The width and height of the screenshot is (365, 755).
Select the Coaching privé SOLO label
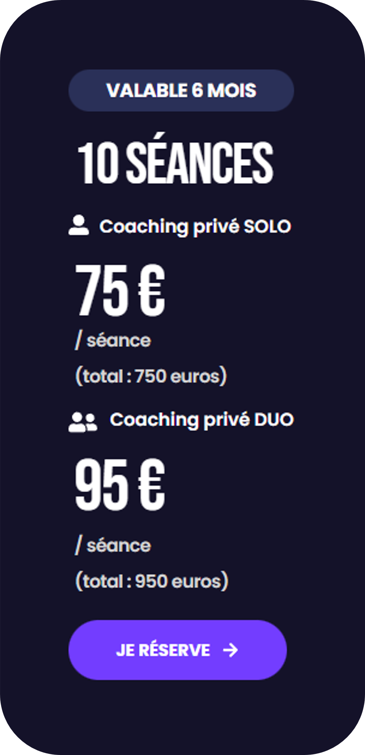coord(195,226)
